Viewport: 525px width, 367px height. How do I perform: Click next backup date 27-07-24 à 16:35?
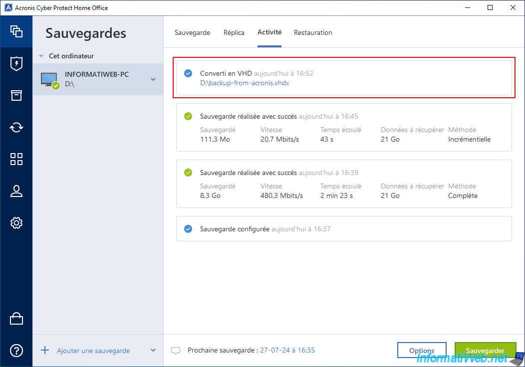287,350
